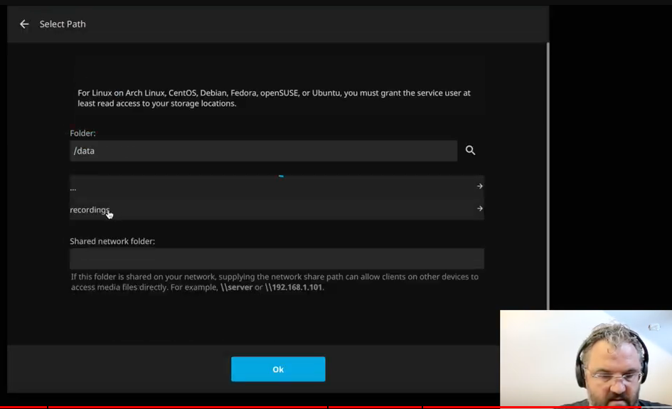Viewport: 672px width, 409px height.
Task: Click the Select Path header title
Action: click(63, 24)
